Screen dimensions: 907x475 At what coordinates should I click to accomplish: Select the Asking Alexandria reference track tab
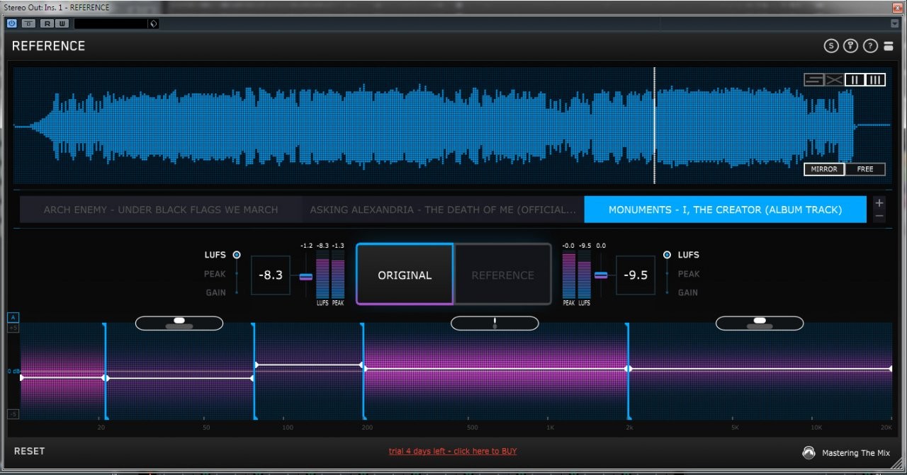[x=443, y=210]
